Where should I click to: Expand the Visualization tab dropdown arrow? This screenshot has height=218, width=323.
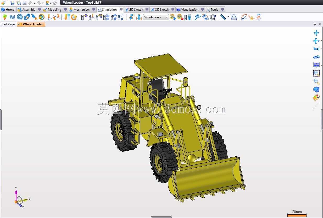click(x=202, y=9)
